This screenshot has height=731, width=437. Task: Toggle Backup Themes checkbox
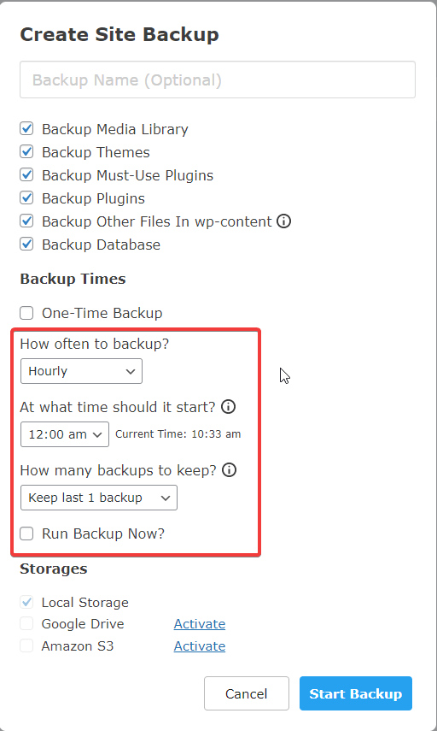[x=26, y=152]
